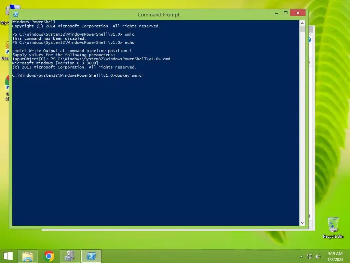Image resolution: width=350 pixels, height=263 pixels.
Task: Click the 'Windows PowerShell' header line
Action: coord(34,22)
